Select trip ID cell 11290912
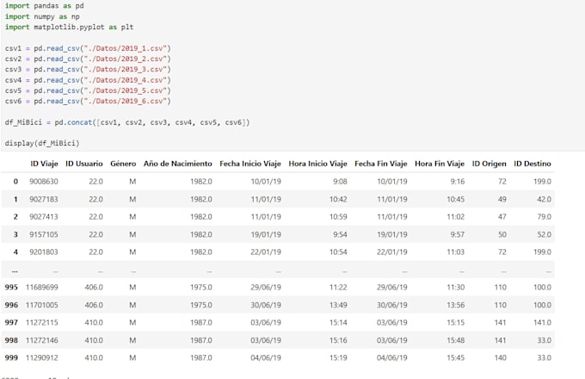Viewport: 585px width, 379px height. (42, 357)
